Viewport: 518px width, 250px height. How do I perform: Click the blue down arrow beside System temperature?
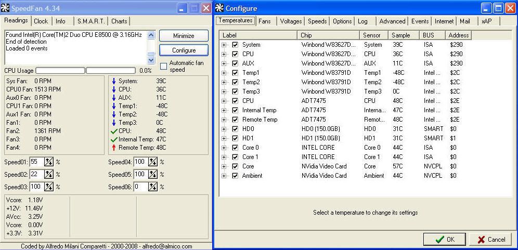[114, 81]
